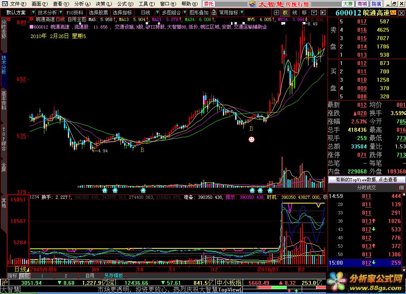Screen dimensions: 406x294
Task: Click 选择指标 toolbar button
Action: coord(122,12)
